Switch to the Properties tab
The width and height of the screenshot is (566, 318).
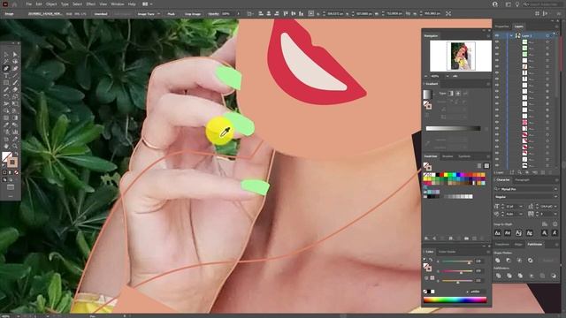tap(501, 26)
